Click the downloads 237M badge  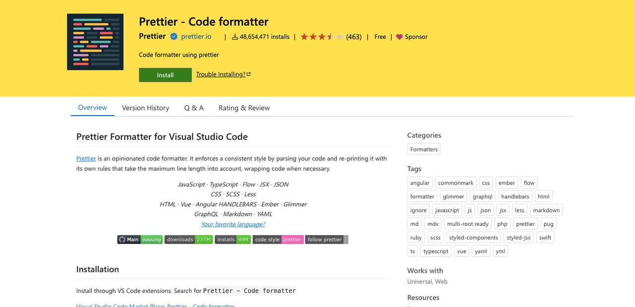click(189, 240)
